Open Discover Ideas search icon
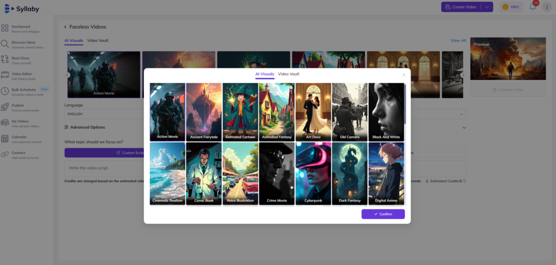The image size is (556, 265). tap(5, 44)
